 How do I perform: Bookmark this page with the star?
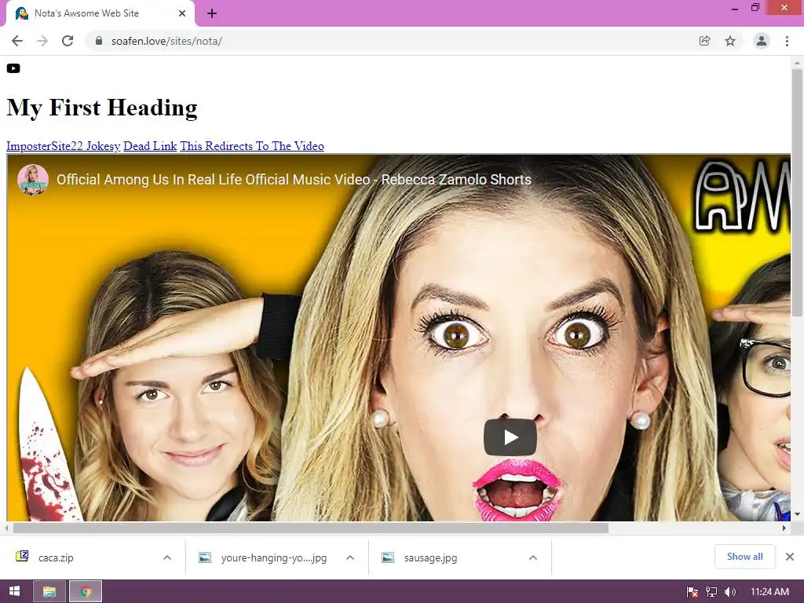(x=730, y=41)
